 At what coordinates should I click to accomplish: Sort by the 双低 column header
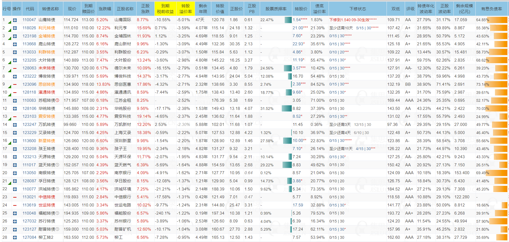pyautogui.click(x=395, y=9)
